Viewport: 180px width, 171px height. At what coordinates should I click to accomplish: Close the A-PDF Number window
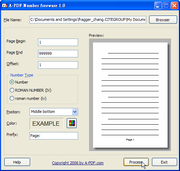click(174, 5)
